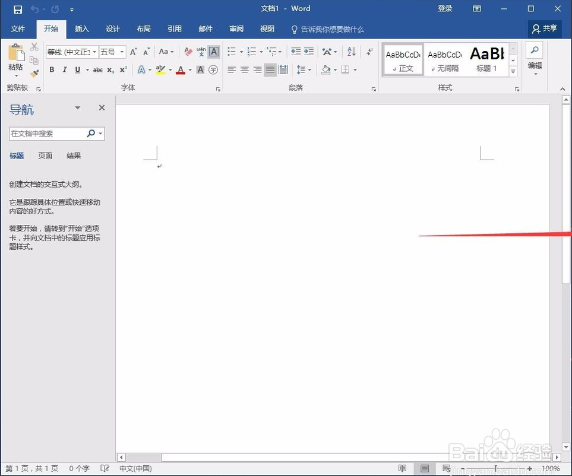Switch to the 审阅 tab
This screenshot has height=476, width=572.
(x=236, y=29)
